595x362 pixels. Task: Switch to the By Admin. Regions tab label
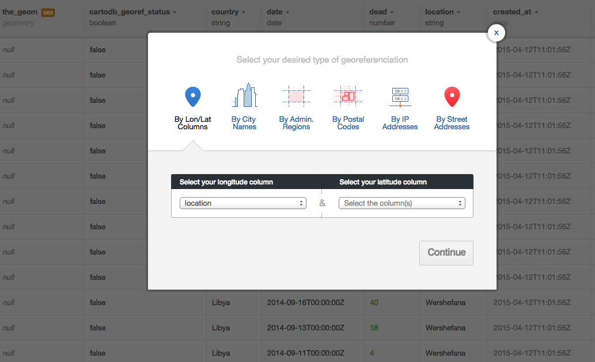[x=297, y=123]
